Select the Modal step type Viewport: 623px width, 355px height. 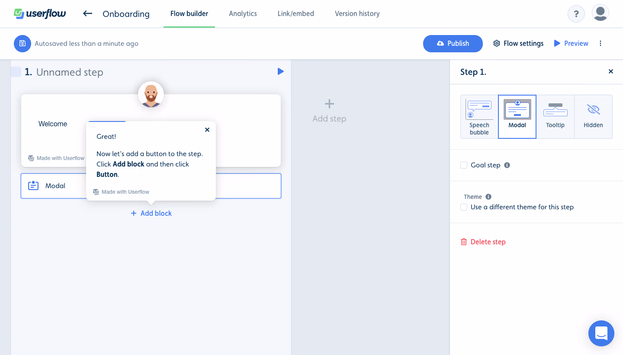tap(517, 117)
